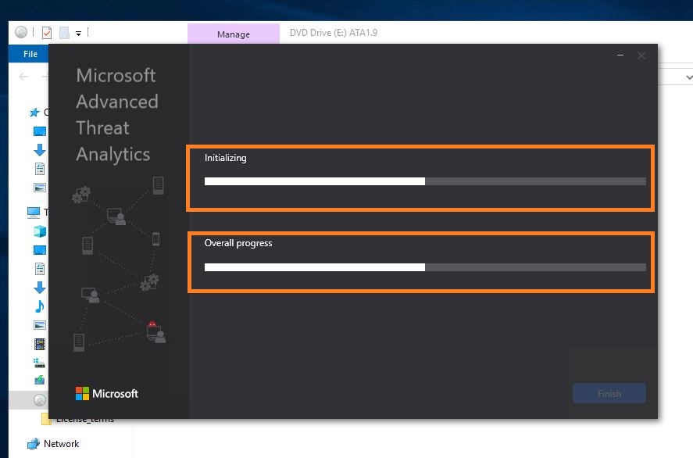Open the Documents icon under This PC

pos(40,269)
